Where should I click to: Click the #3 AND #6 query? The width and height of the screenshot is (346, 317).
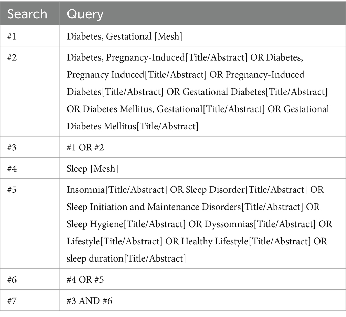click(90, 301)
